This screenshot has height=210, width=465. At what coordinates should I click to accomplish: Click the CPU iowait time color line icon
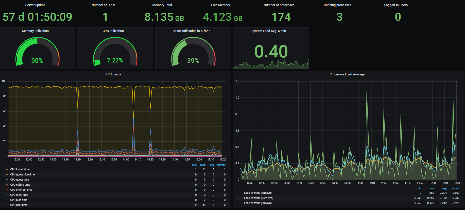[x=7, y=169]
